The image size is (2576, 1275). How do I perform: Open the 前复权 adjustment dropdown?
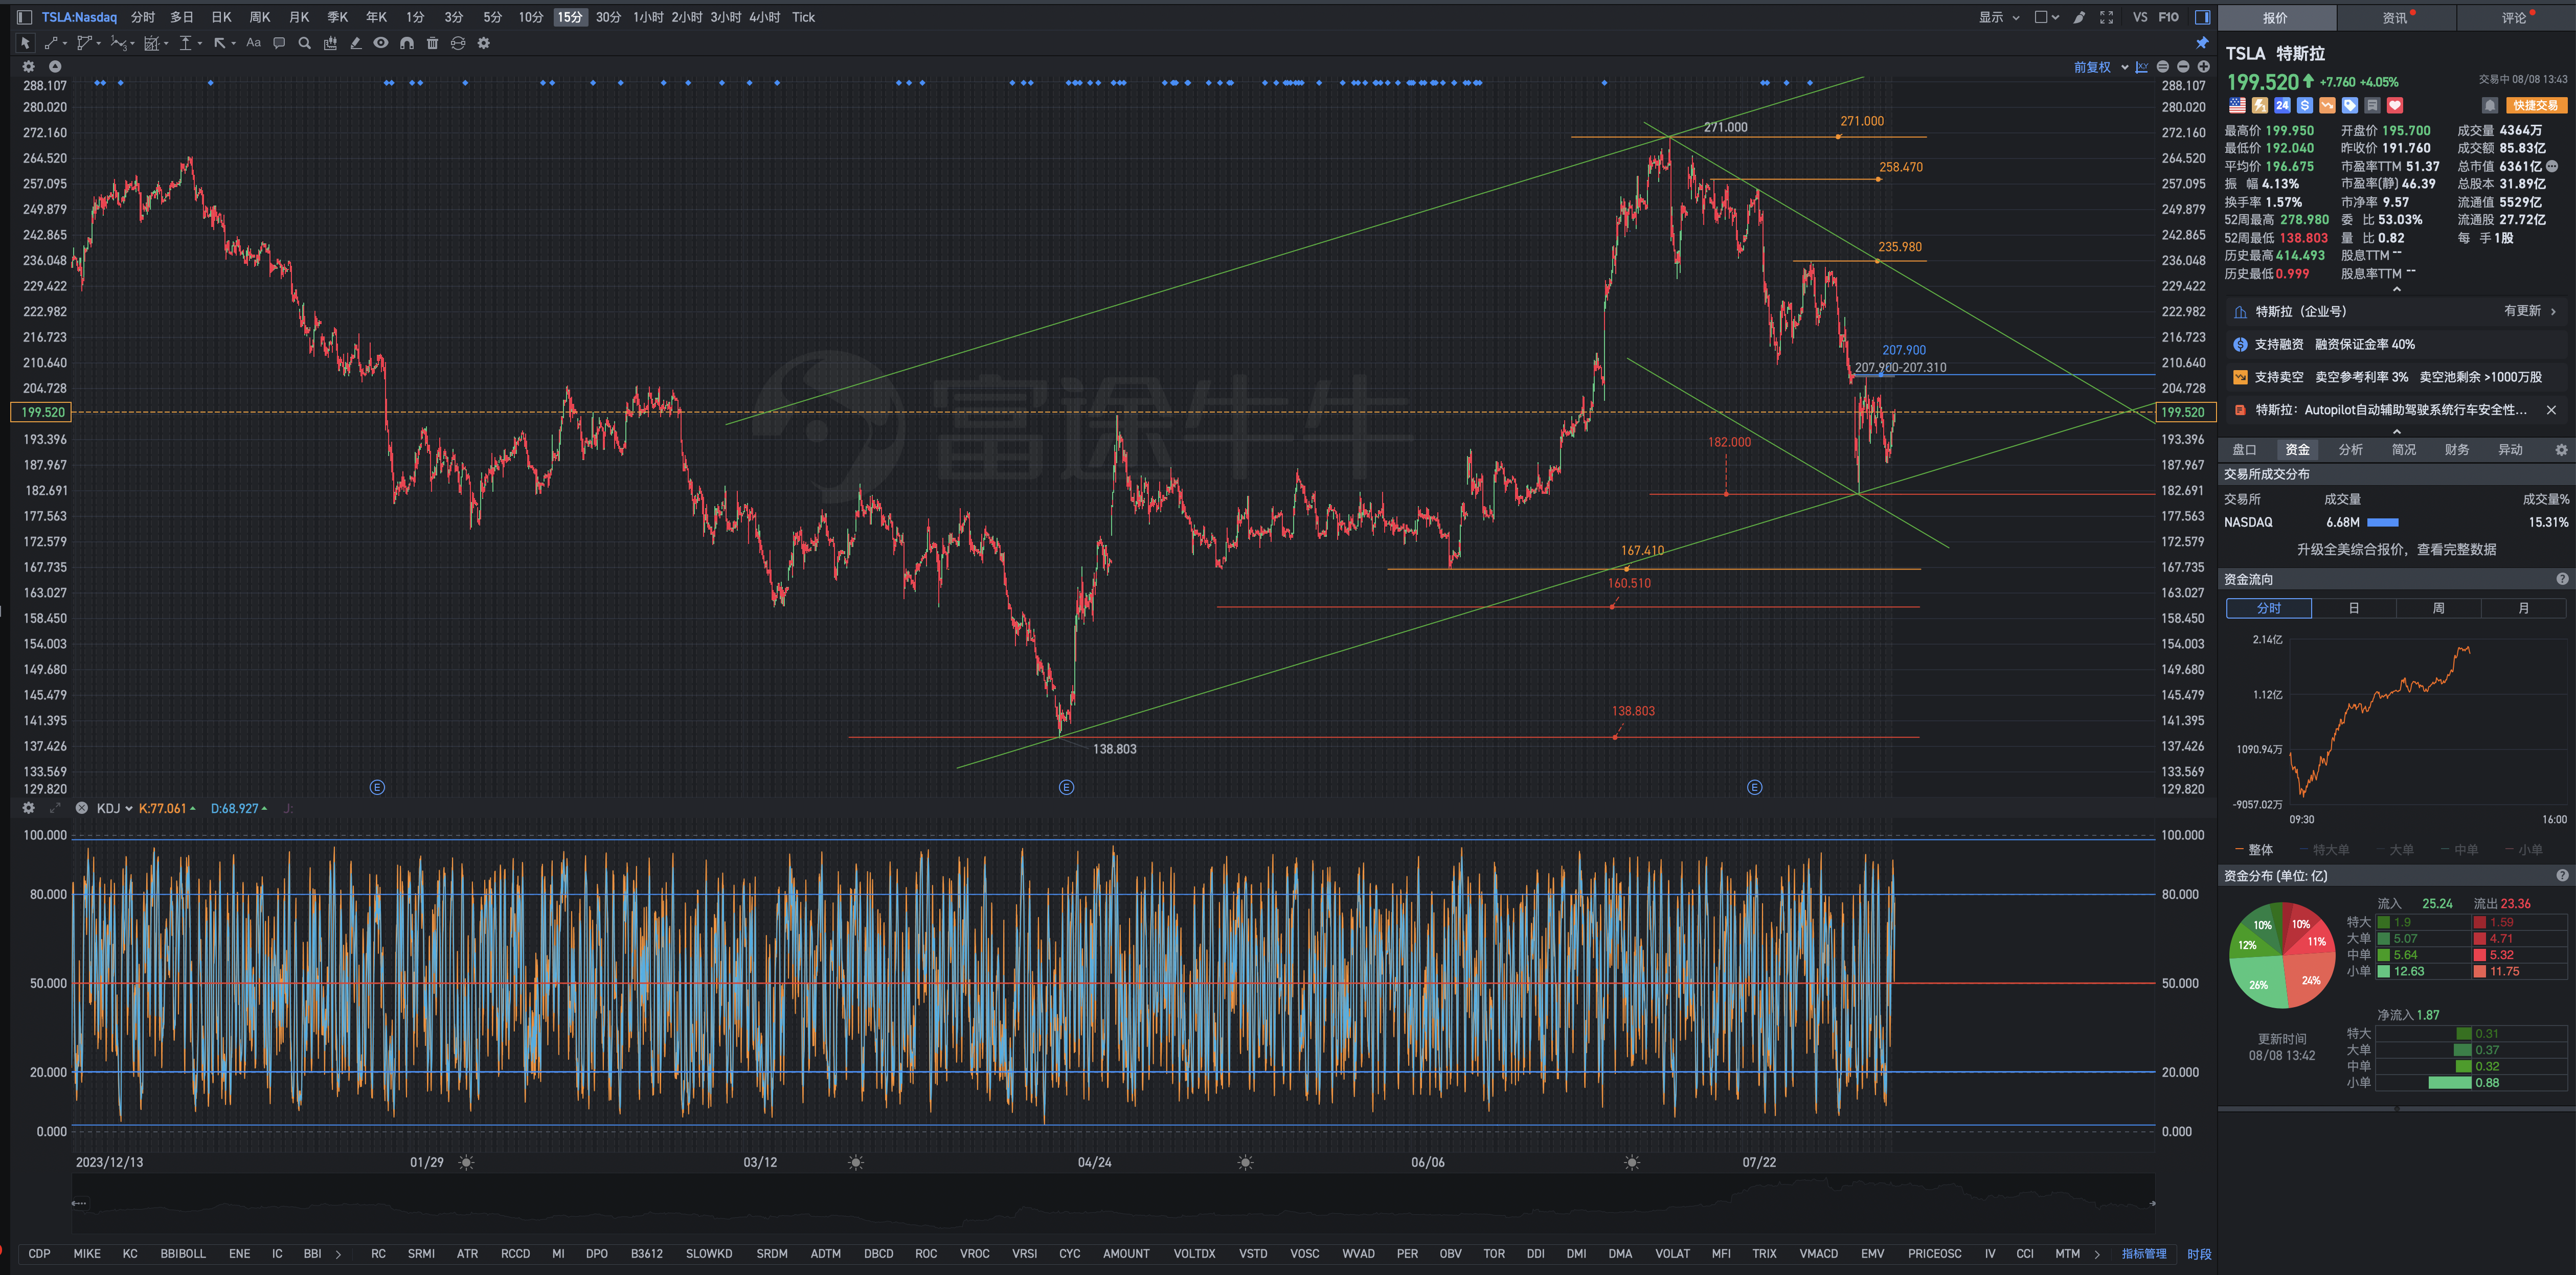(x=2100, y=67)
